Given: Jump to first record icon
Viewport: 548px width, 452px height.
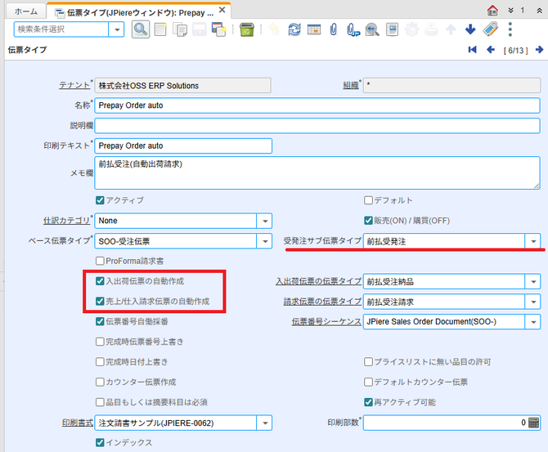Looking at the screenshot, I should [x=472, y=50].
